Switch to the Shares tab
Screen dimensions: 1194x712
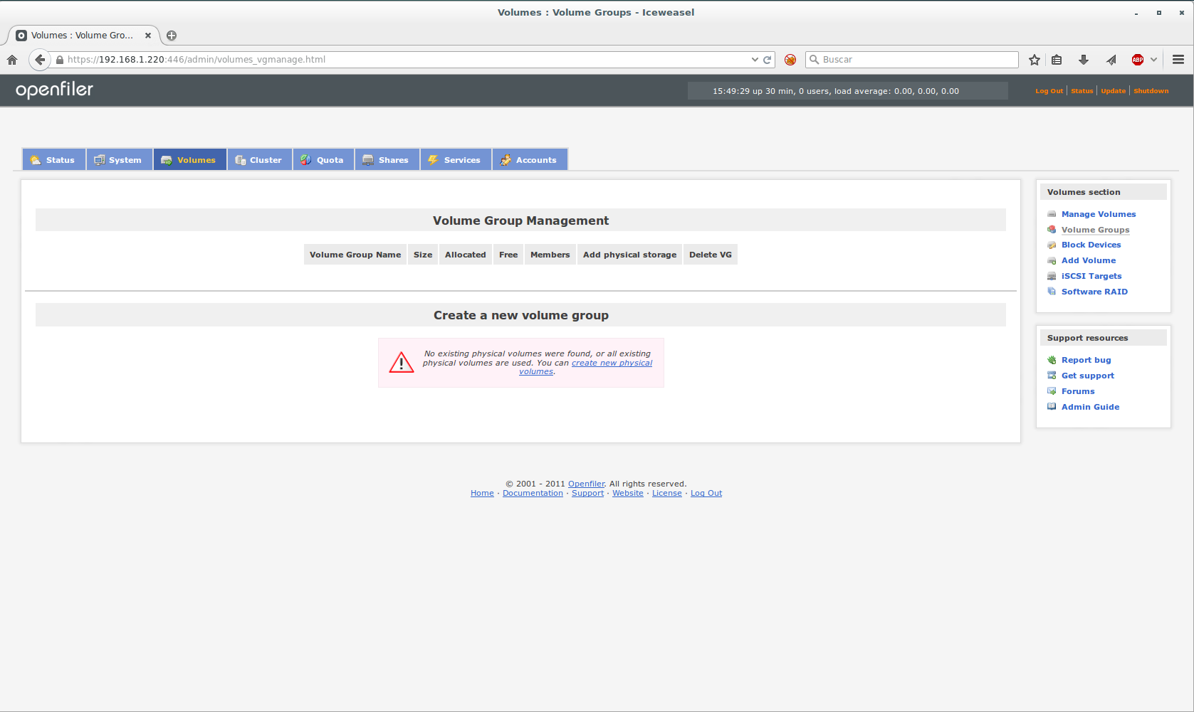(x=387, y=160)
